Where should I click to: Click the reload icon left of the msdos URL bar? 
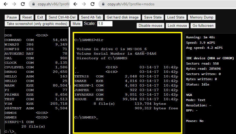tap(93, 4)
